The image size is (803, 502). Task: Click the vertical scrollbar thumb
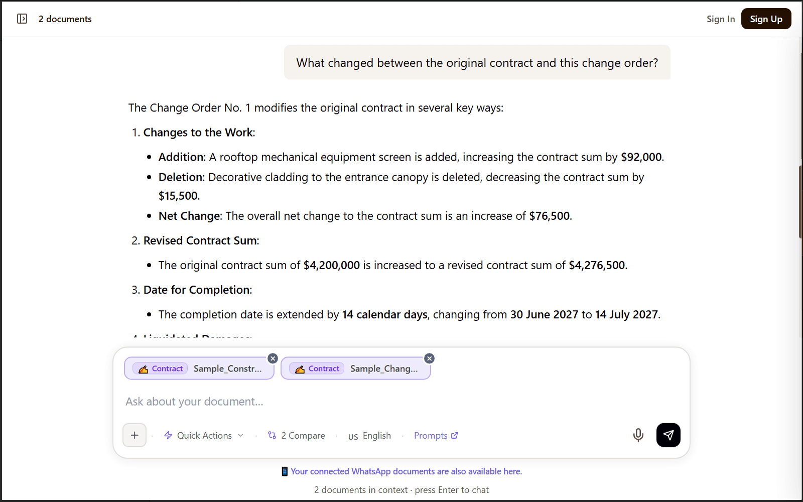click(800, 202)
